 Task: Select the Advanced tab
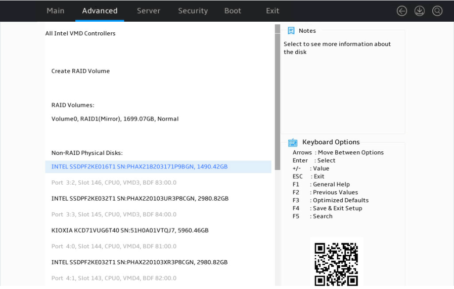tap(100, 11)
